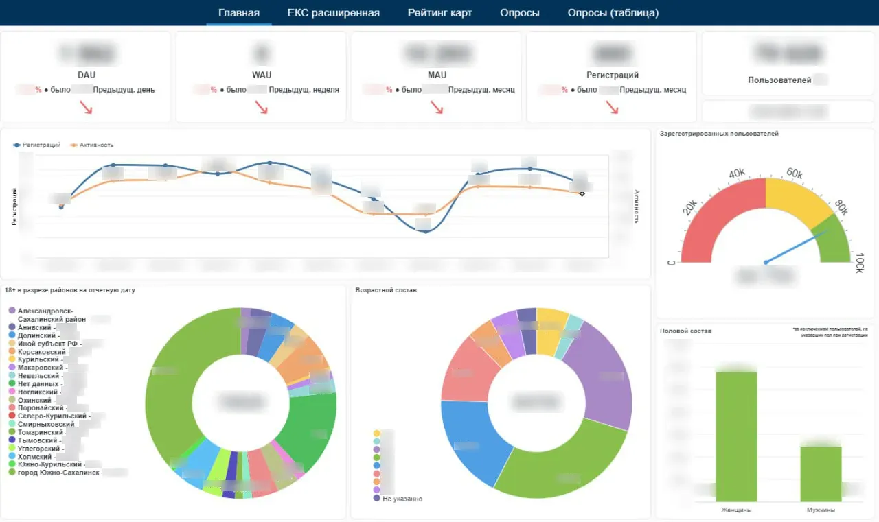879x522 pixels.
Task: Click the Регистраций card red trend arrow
Action: pos(613,107)
